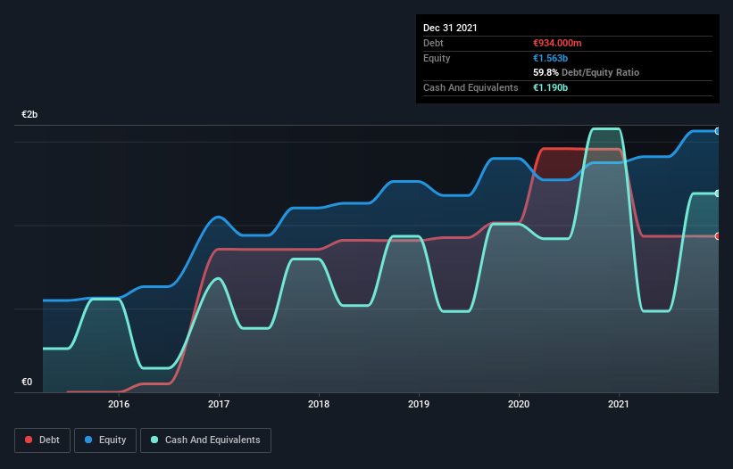Click the €934.000m debt value
The width and height of the screenshot is (733, 469).
coord(557,43)
